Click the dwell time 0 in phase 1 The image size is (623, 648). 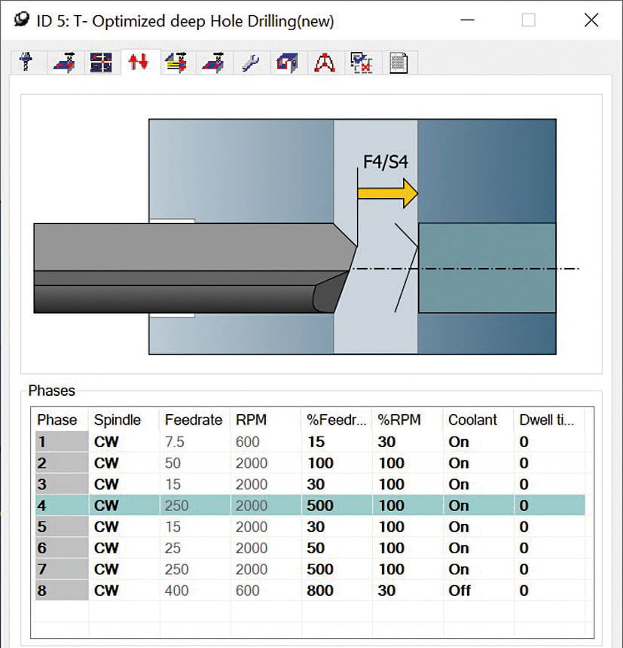524,442
